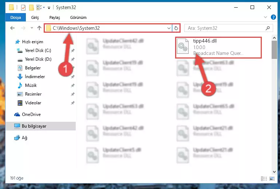Screen dimensions: 280x189
Task: Refresh the System32 folder view
Action: tap(176, 28)
